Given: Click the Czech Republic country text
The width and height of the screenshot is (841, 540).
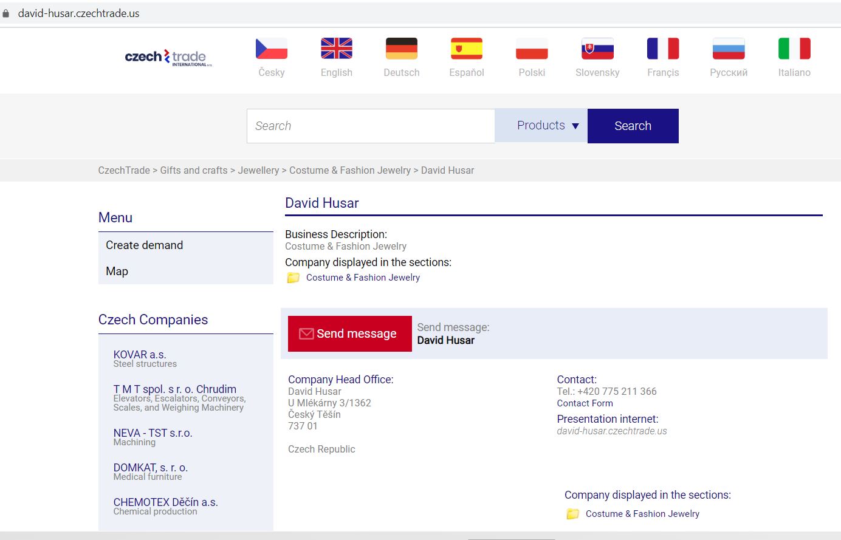Looking at the screenshot, I should click(x=321, y=449).
